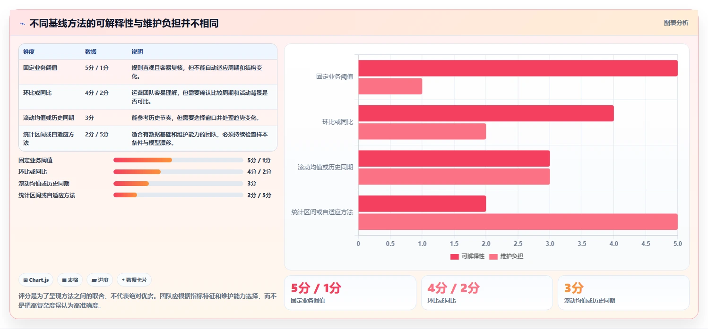Select the 数据卡片 chip
The image size is (708, 329).
(134, 280)
